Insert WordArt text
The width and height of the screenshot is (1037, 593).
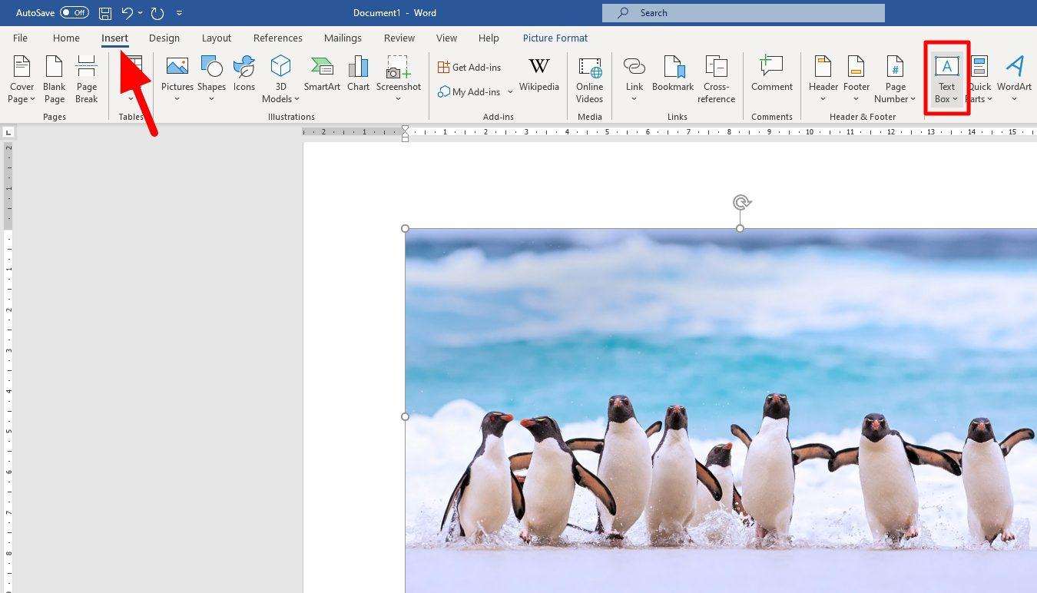pyautogui.click(x=1014, y=77)
